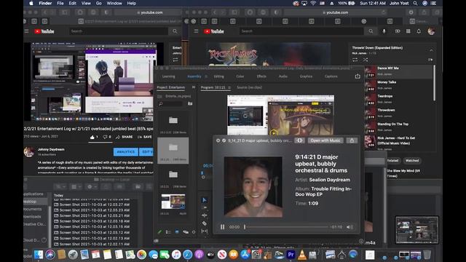
Task: Click the green pencil writable toggle icon
Action: pyautogui.click(x=159, y=231)
